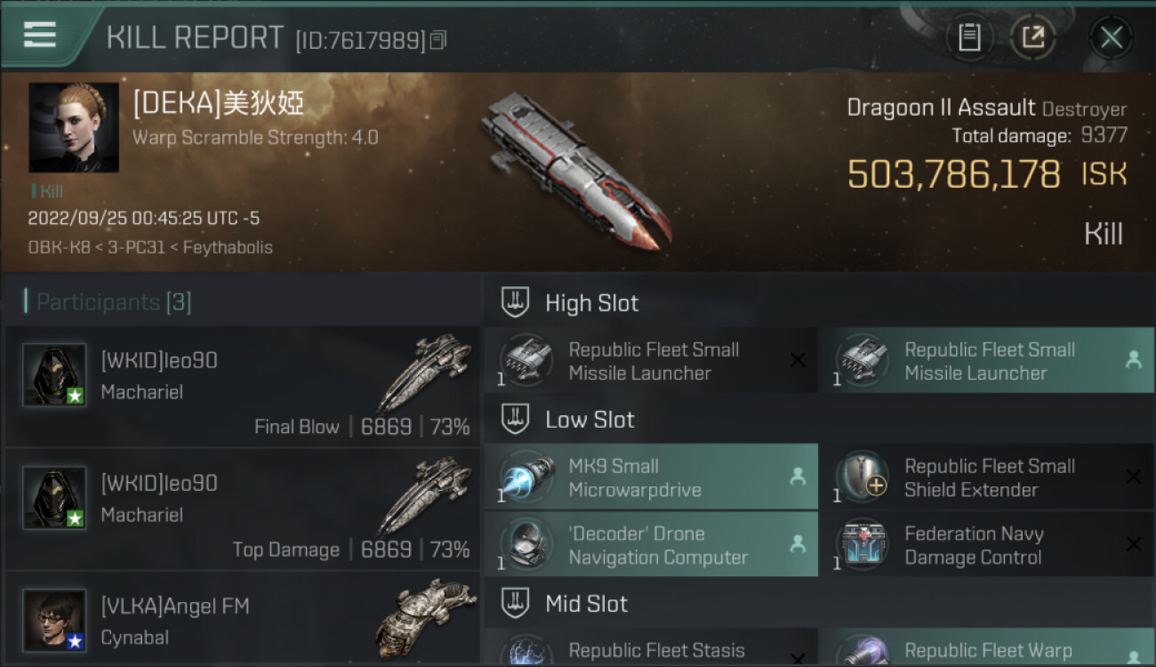Image resolution: width=1156 pixels, height=667 pixels.
Task: Select the highlighted Republic Fleet Small Missile Launcher
Action: [x=986, y=360]
